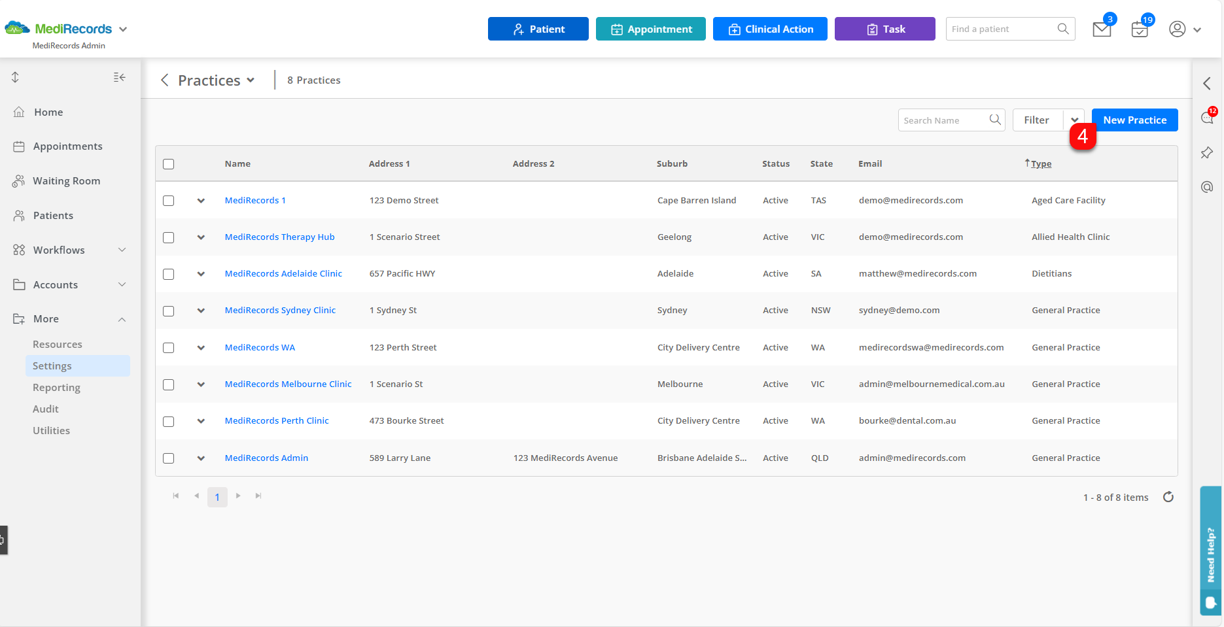Collapse the More section in the sidebar

(122, 319)
